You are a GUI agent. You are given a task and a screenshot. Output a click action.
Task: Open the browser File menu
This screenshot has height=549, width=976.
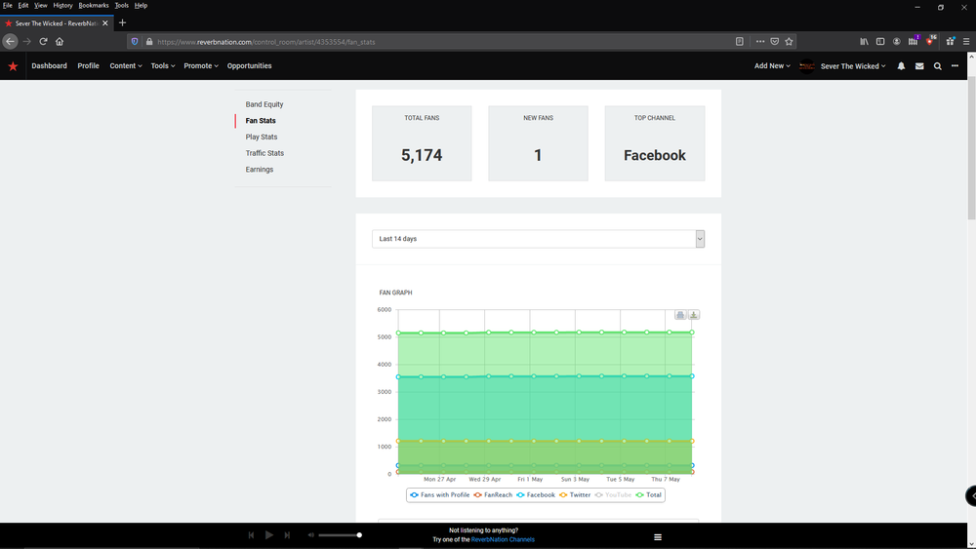[x=8, y=5]
